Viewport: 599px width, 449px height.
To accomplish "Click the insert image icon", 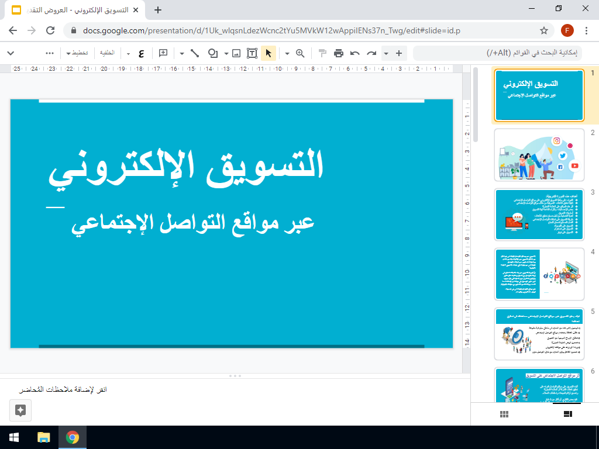I will pos(236,53).
